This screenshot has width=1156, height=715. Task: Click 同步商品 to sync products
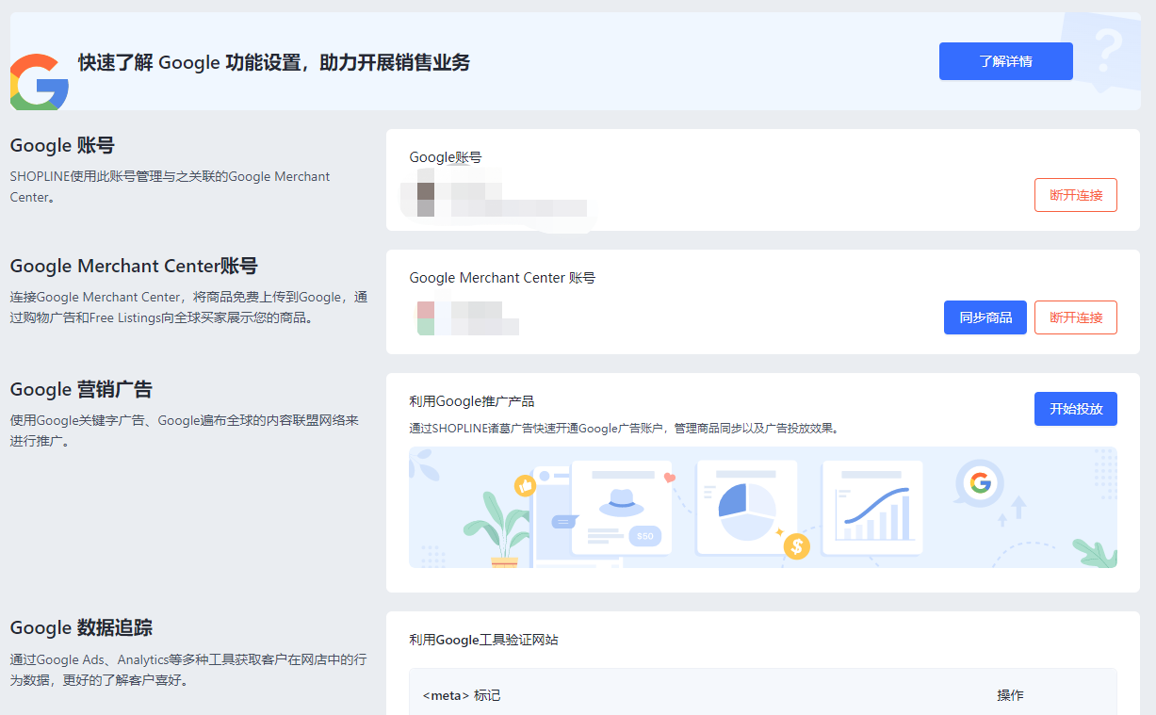tap(985, 317)
